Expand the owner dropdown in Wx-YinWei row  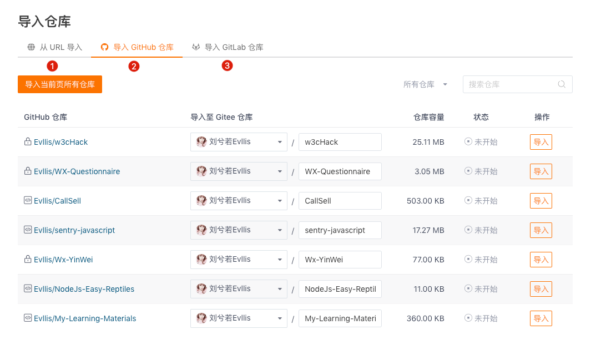(x=239, y=260)
